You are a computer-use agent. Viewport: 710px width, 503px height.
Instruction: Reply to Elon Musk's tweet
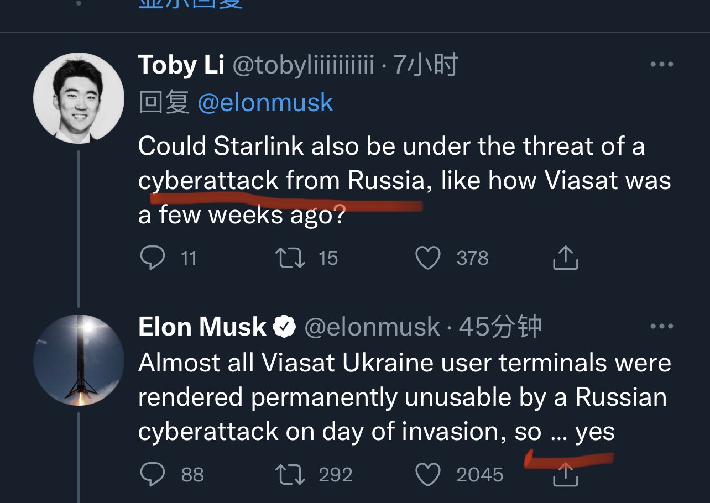pyautogui.click(x=152, y=475)
